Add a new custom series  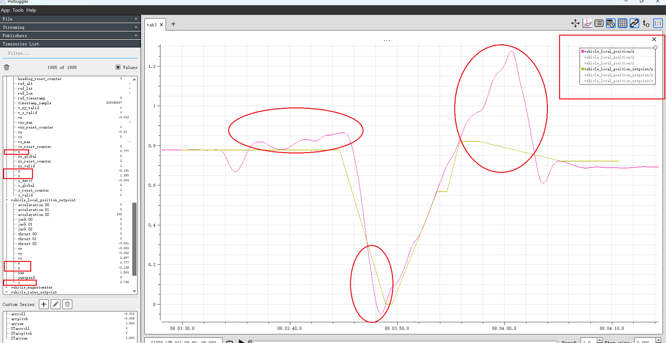pyautogui.click(x=44, y=304)
